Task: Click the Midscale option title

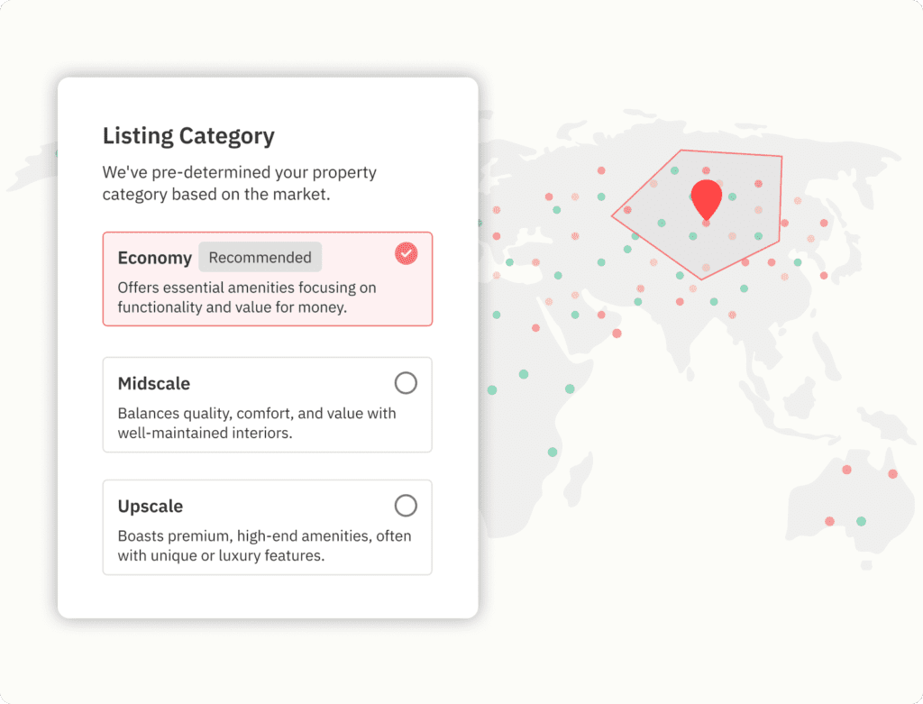Action: pyautogui.click(x=154, y=384)
